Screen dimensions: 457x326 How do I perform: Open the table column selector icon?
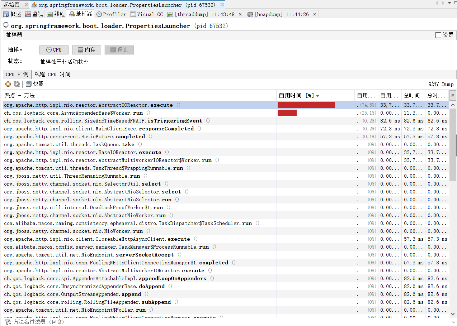pyautogui.click(x=452, y=95)
